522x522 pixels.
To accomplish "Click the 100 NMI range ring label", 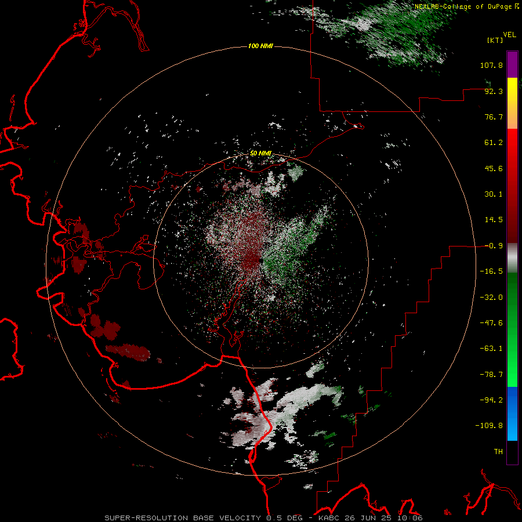I will (x=260, y=46).
